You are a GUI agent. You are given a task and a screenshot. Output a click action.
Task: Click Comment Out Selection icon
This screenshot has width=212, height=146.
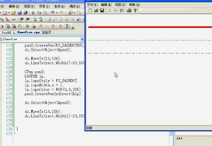pyautogui.click(x=35, y=19)
